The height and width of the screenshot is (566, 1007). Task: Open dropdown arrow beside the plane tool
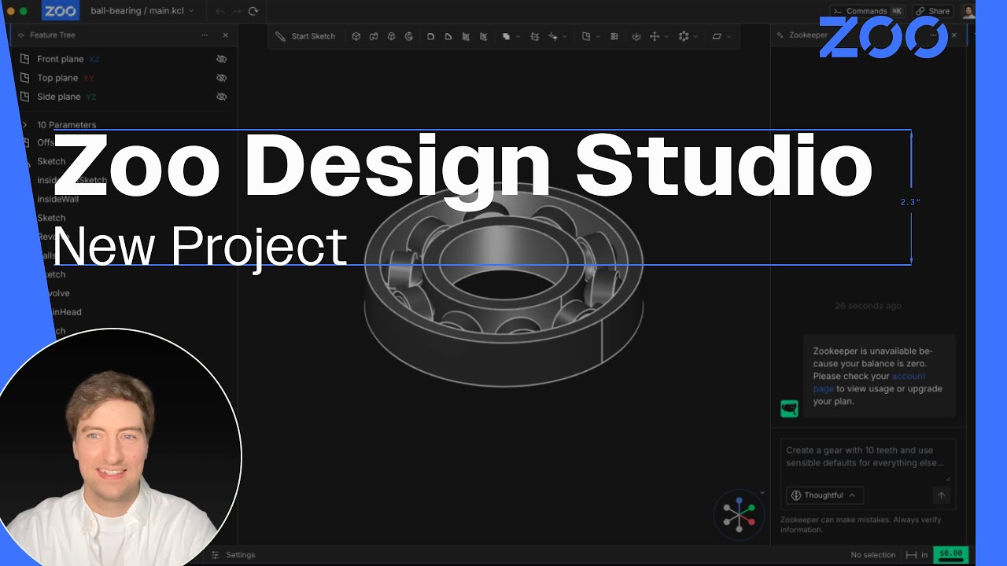[x=729, y=36]
